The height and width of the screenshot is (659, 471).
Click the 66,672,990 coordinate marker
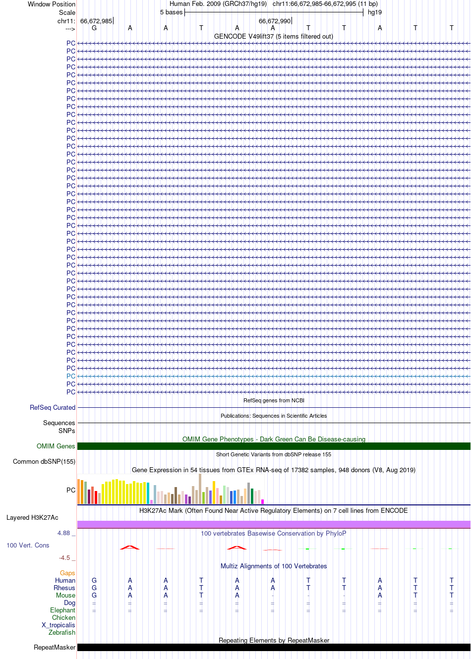tap(275, 21)
